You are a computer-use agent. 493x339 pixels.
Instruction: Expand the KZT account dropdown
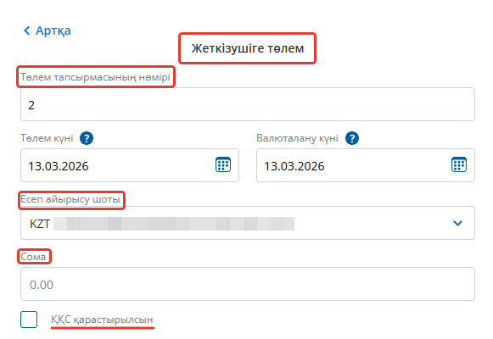click(x=248, y=223)
